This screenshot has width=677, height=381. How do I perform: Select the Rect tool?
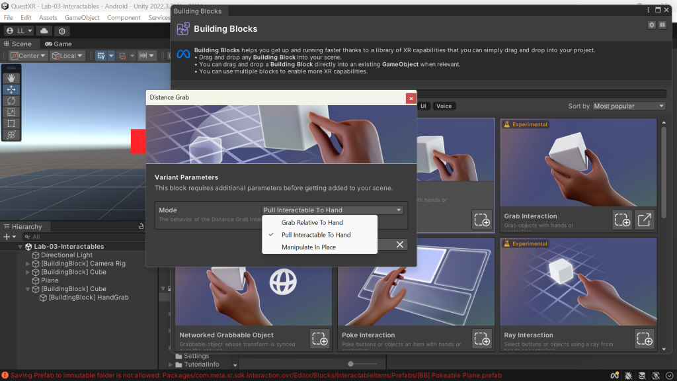click(11, 124)
